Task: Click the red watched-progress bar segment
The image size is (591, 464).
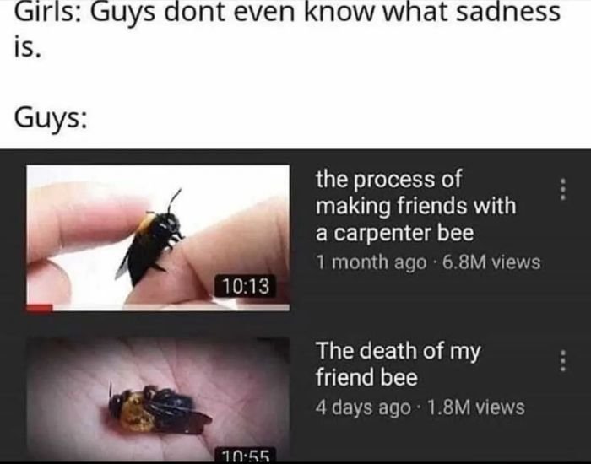Action: point(40,308)
